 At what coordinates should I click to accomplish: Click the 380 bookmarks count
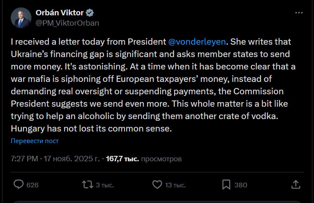pyautogui.click(x=241, y=185)
